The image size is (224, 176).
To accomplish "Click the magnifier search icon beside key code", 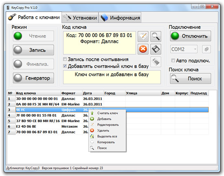I will [156, 36].
